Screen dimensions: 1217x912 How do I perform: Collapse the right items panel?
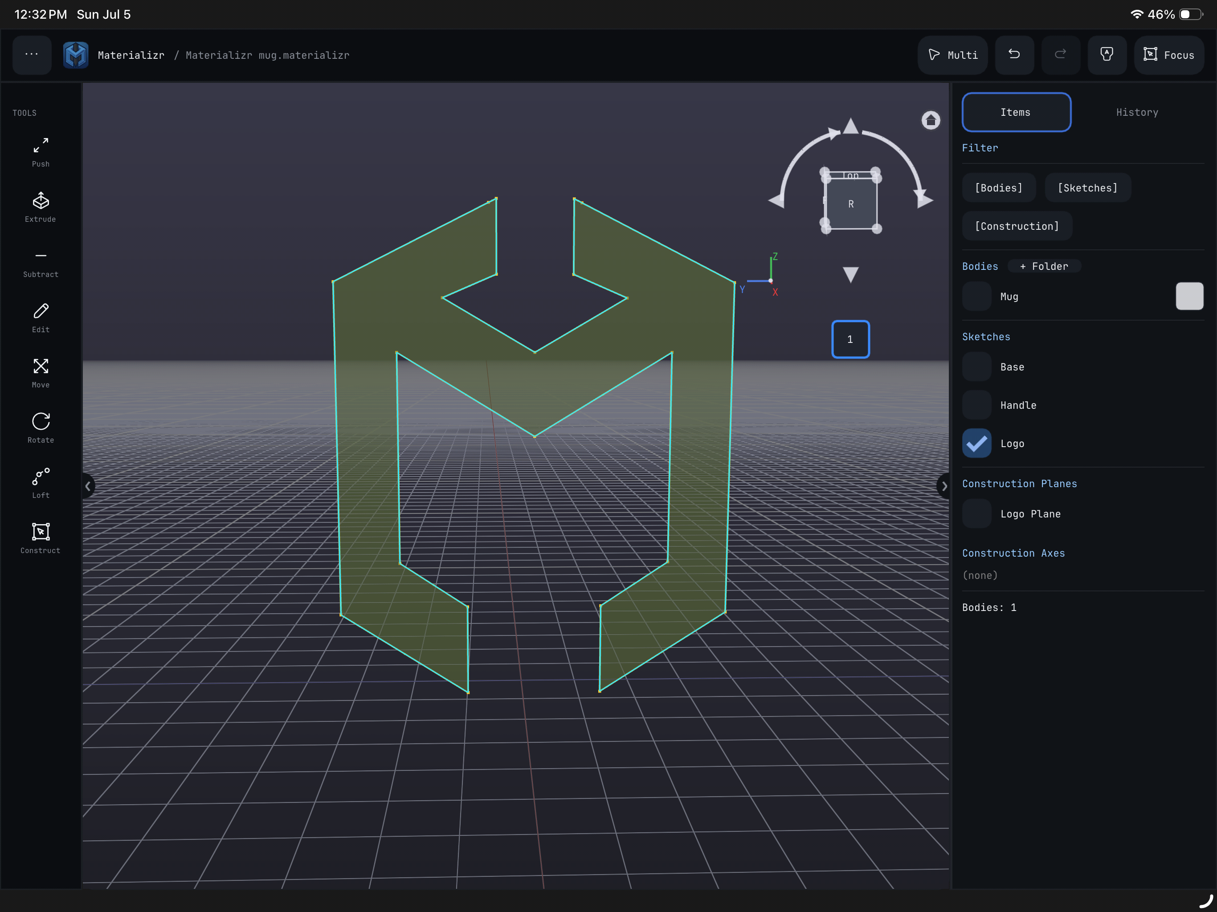(943, 486)
